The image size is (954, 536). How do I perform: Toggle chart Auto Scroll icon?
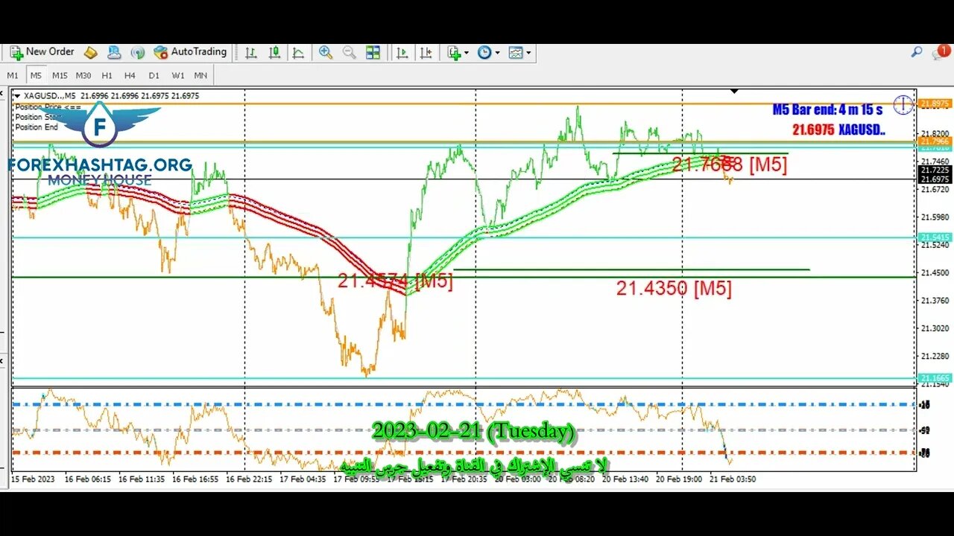tap(402, 52)
